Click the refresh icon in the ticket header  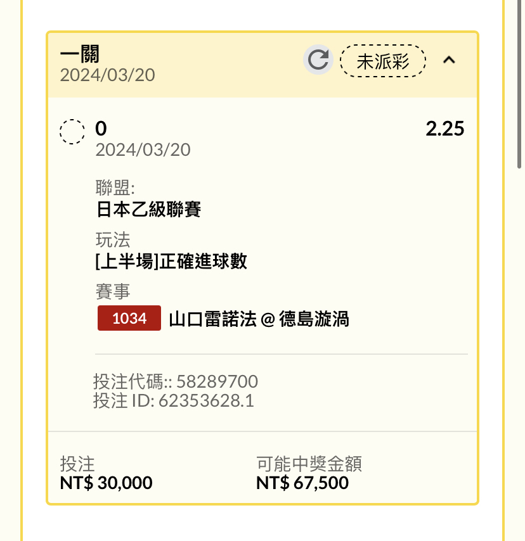click(318, 60)
